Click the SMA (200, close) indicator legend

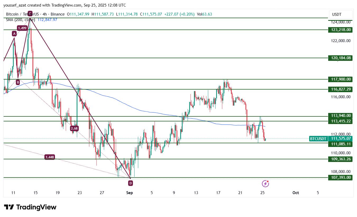coord(20,20)
